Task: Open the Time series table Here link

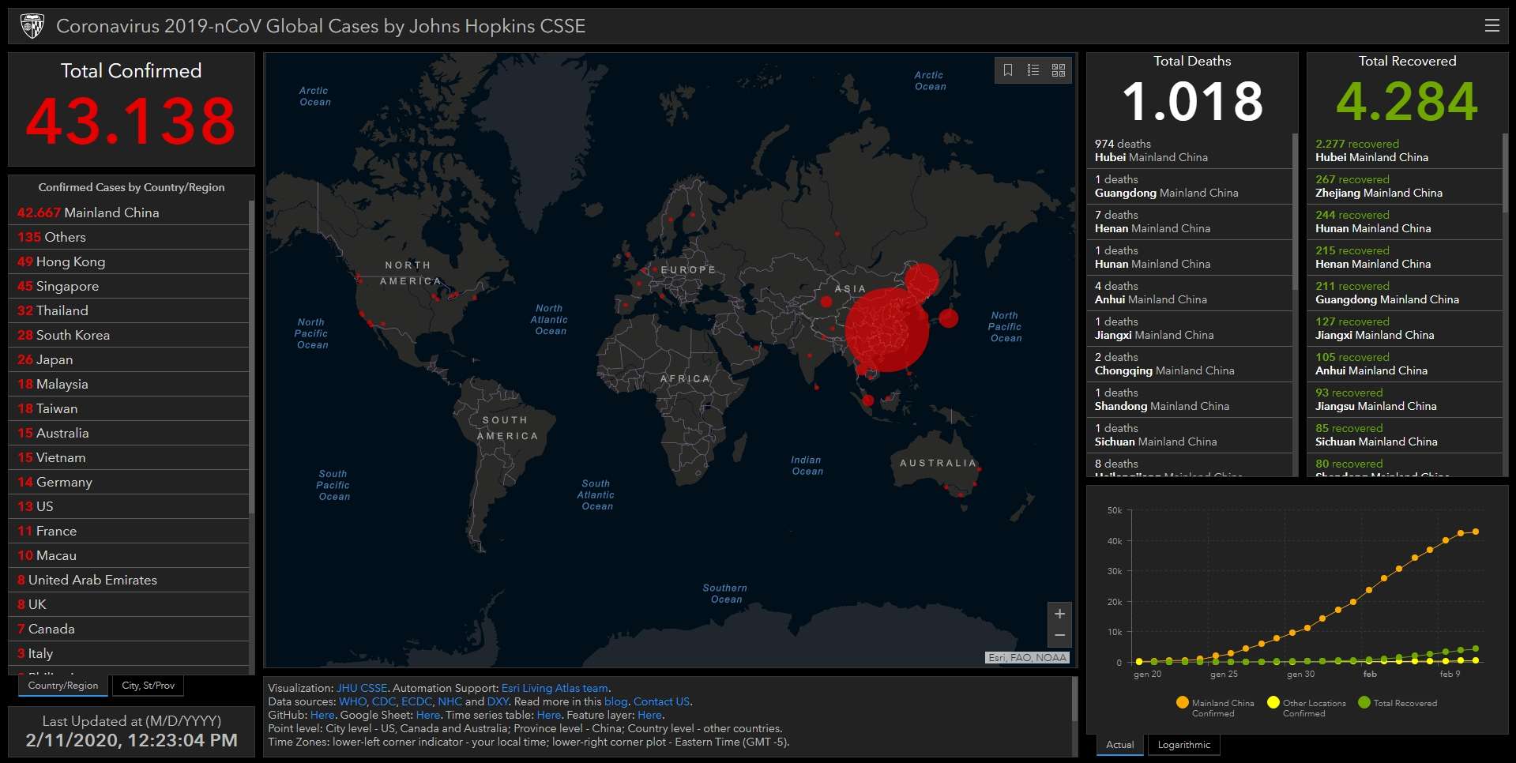Action: point(549,715)
